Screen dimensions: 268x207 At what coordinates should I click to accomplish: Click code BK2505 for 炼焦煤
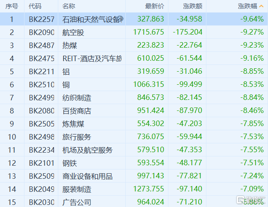tap(42, 124)
